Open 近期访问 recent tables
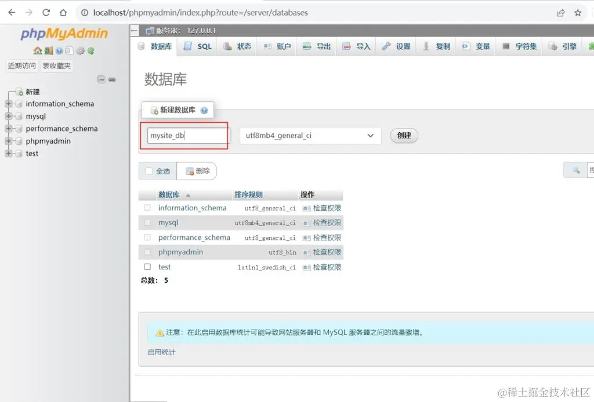The image size is (594, 402). [21, 66]
